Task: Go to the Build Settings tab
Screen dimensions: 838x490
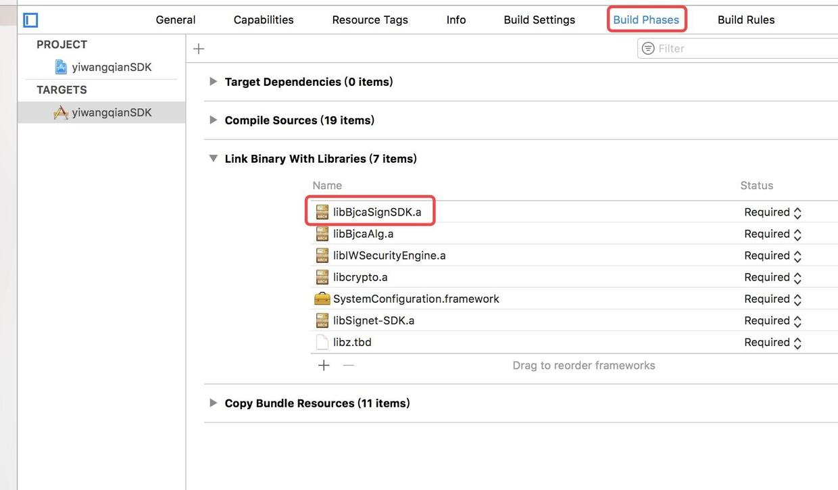Action: pyautogui.click(x=539, y=20)
